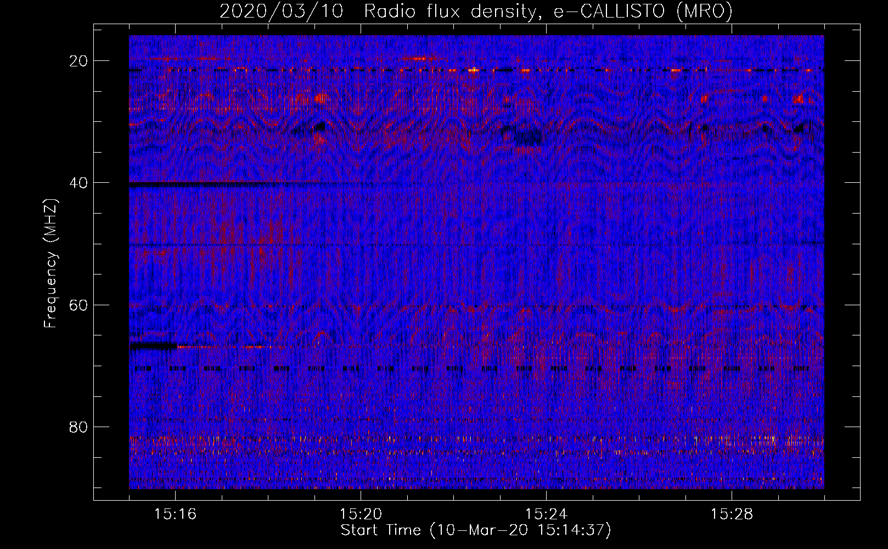Click the 60 MHz frequency tick label
Viewport: 888px width, 549px height.
pyautogui.click(x=79, y=305)
